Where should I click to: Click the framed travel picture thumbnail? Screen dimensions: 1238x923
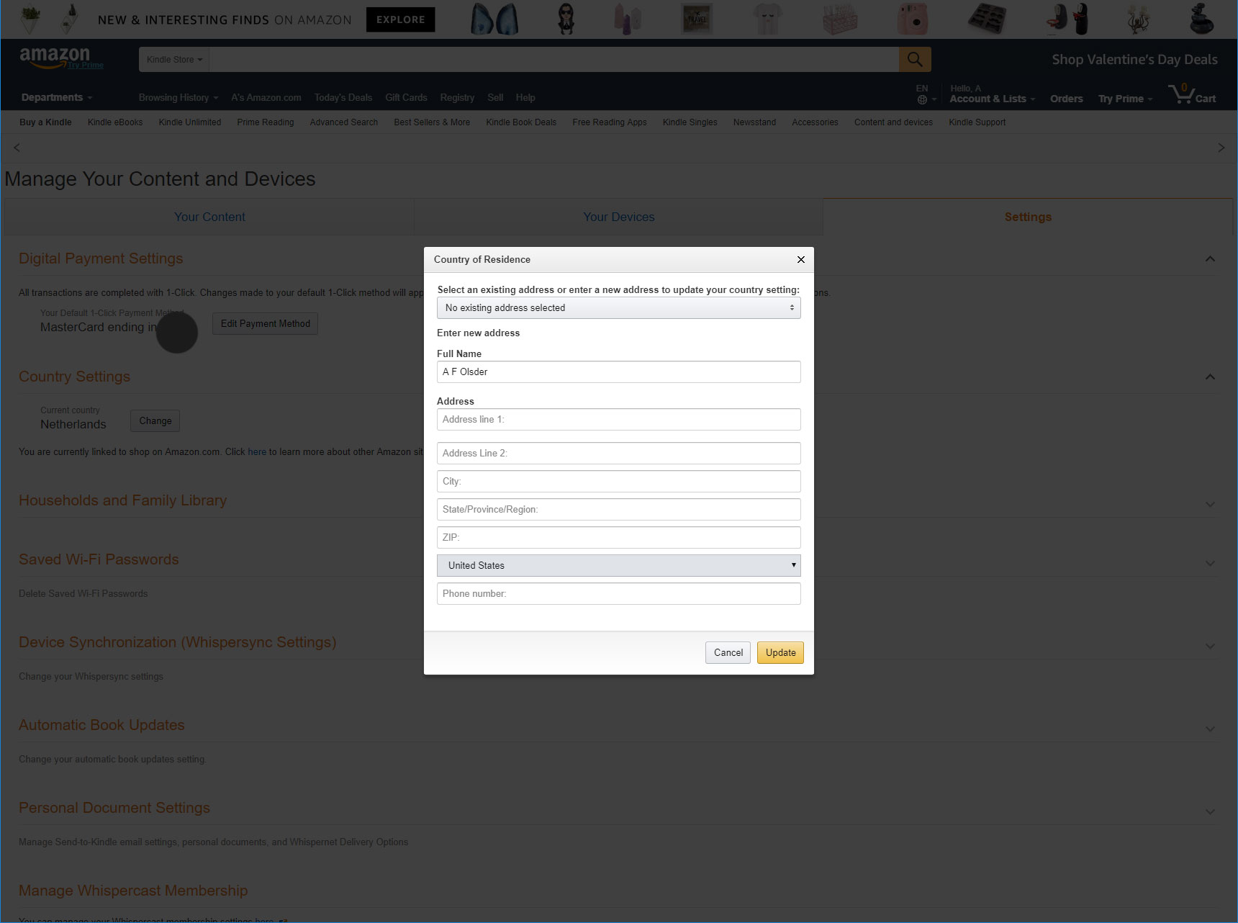pos(697,19)
